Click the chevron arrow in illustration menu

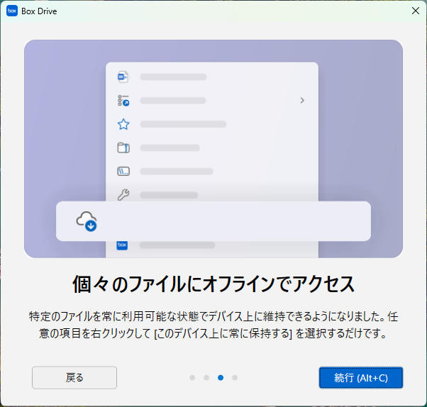(x=302, y=101)
